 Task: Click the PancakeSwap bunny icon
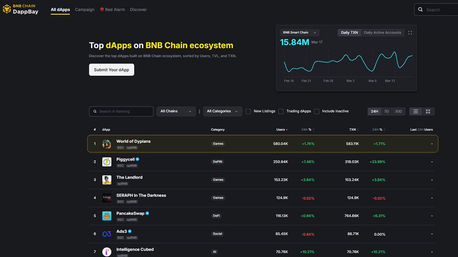[107, 216]
